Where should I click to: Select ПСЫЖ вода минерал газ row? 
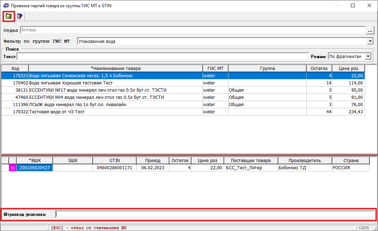coord(115,105)
